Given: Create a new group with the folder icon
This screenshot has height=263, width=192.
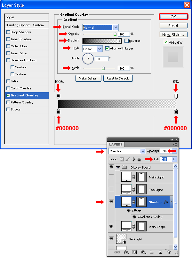Looking at the screenshot, I should coord(152,252).
